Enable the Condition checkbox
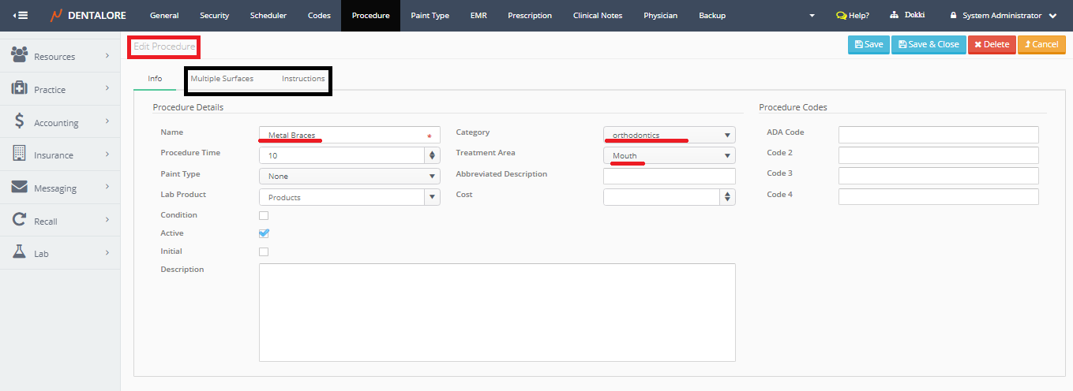 264,215
